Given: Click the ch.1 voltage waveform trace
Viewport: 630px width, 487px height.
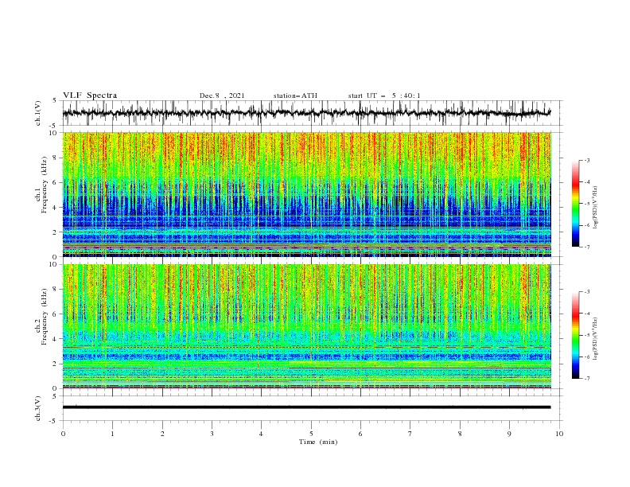Looking at the screenshot, I should coord(306,113).
